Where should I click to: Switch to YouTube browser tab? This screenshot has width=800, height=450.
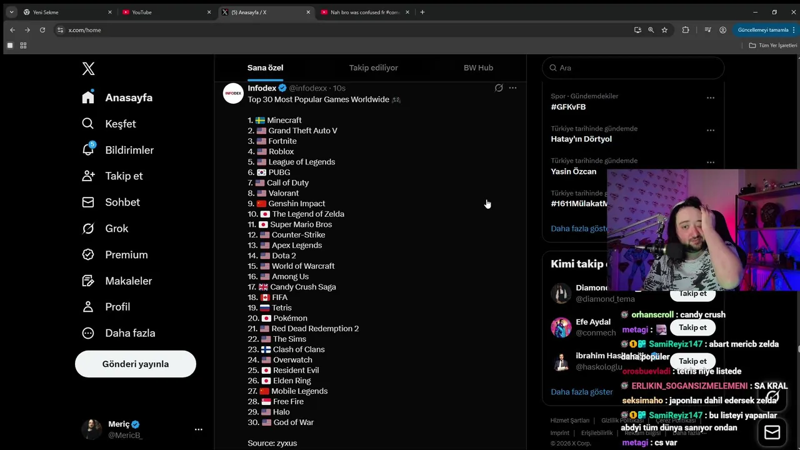166,12
